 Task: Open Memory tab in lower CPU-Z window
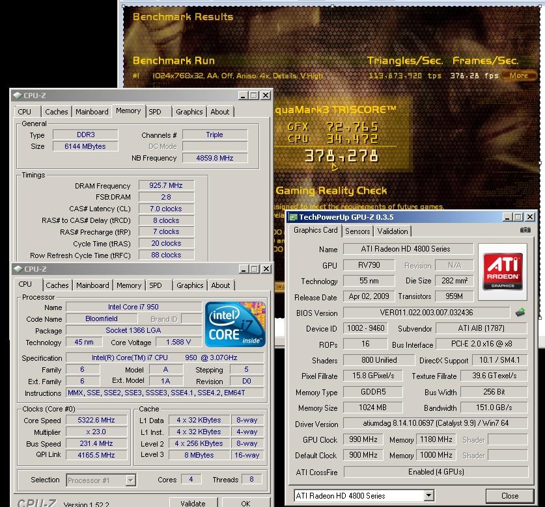click(129, 285)
